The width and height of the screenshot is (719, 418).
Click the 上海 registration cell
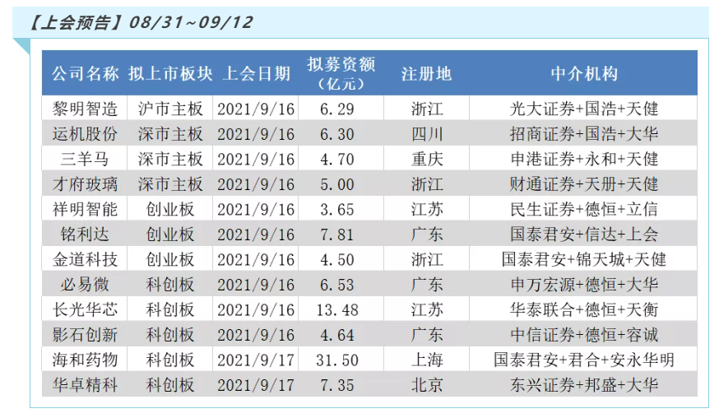click(427, 360)
